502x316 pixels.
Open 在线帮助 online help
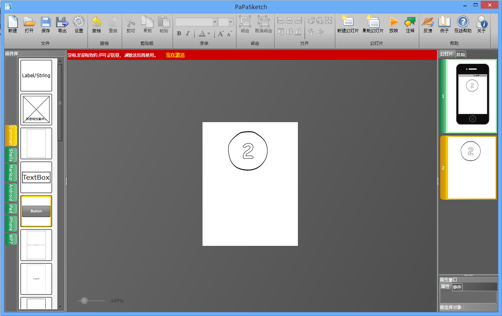pos(463,24)
